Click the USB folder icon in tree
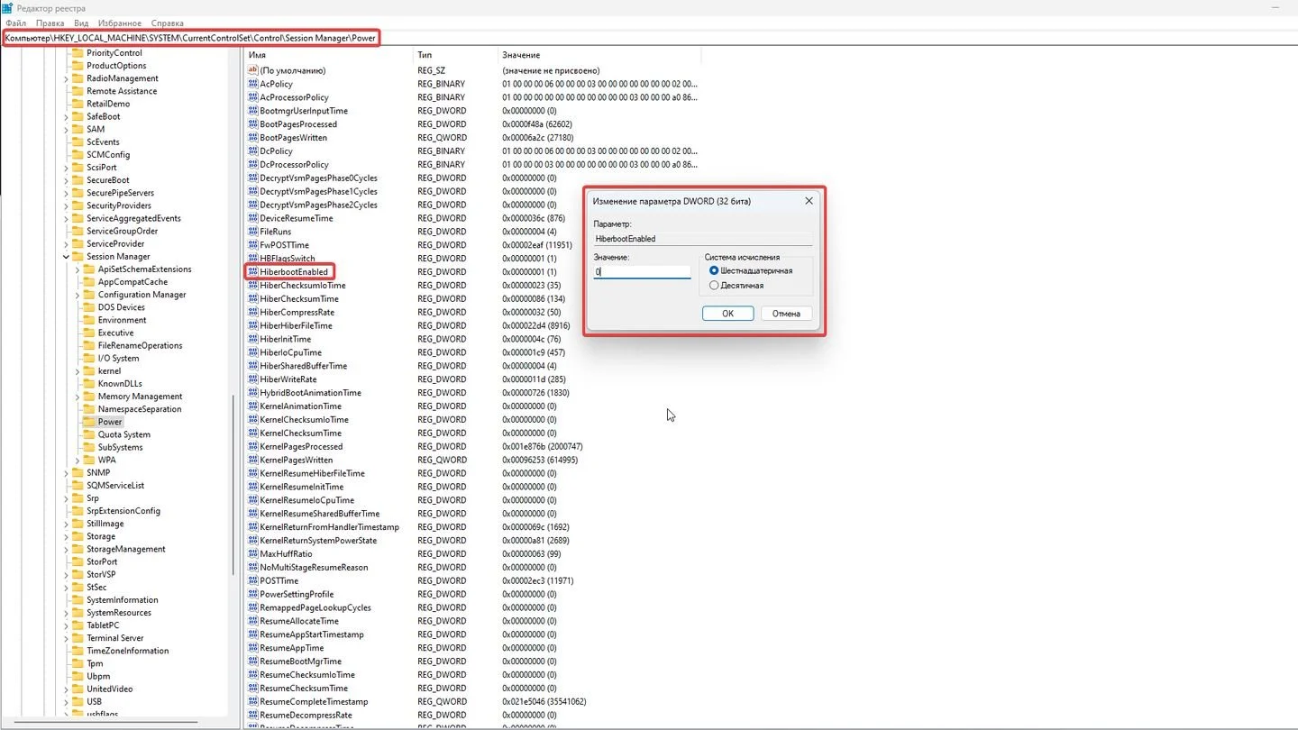Screen dimensions: 1298x730 [78, 702]
